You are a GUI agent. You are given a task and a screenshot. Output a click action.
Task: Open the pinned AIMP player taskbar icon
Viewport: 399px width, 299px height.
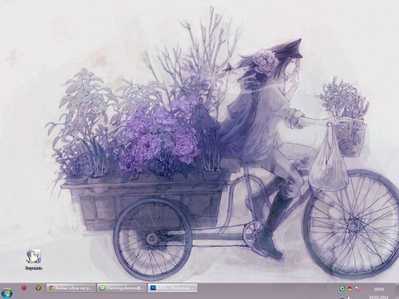click(38, 288)
